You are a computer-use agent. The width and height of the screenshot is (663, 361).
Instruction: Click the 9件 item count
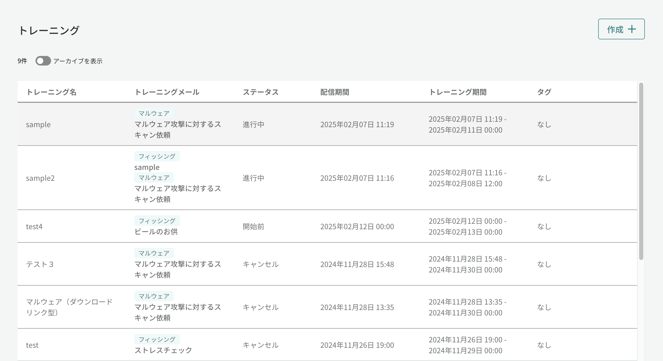[x=22, y=61]
